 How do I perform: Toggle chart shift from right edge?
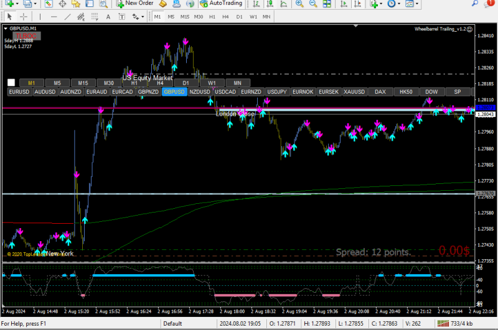pyautogui.click(x=357, y=4)
